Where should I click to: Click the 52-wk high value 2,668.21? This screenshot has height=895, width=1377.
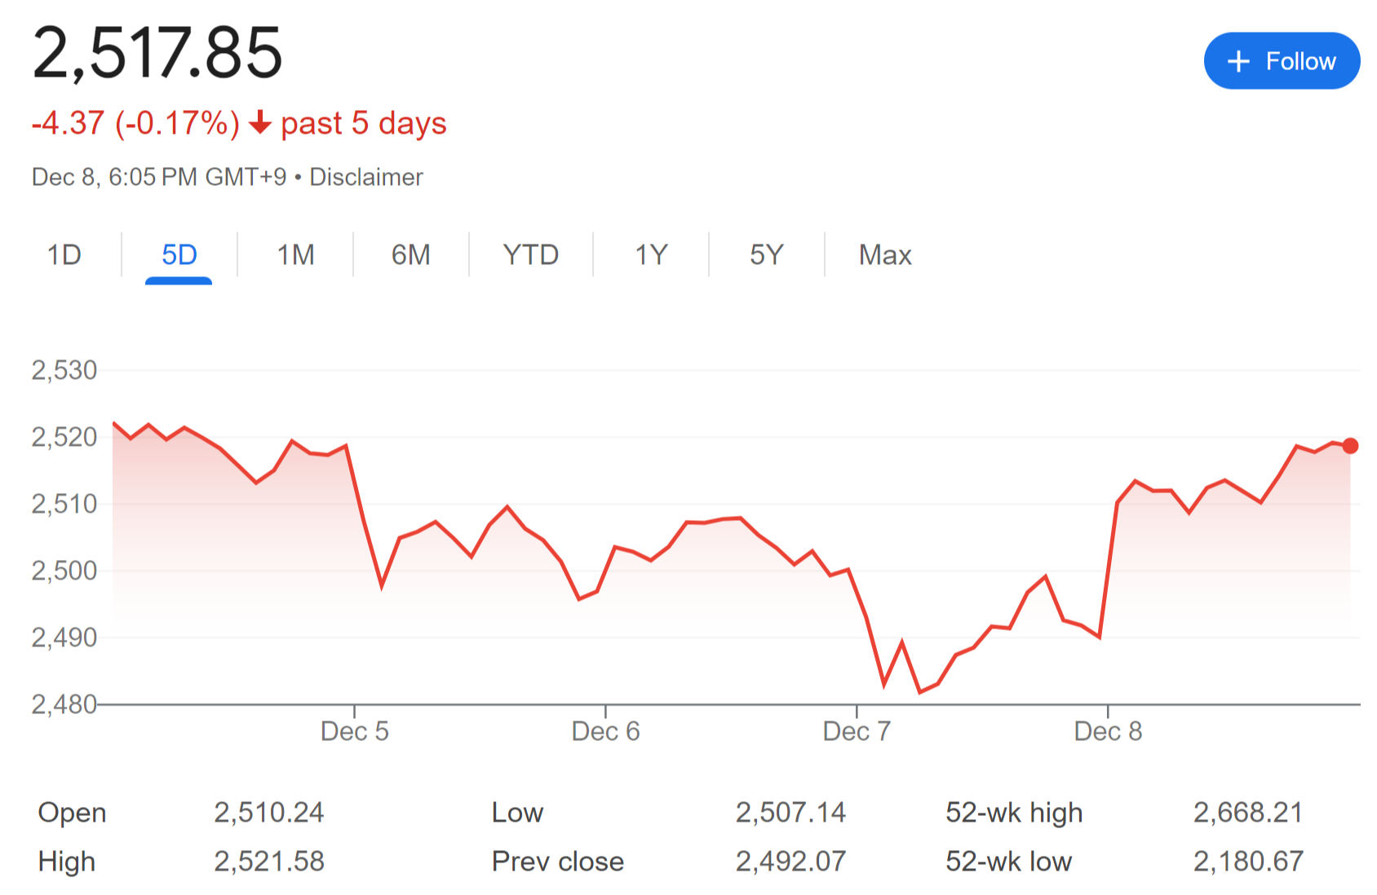click(1248, 812)
